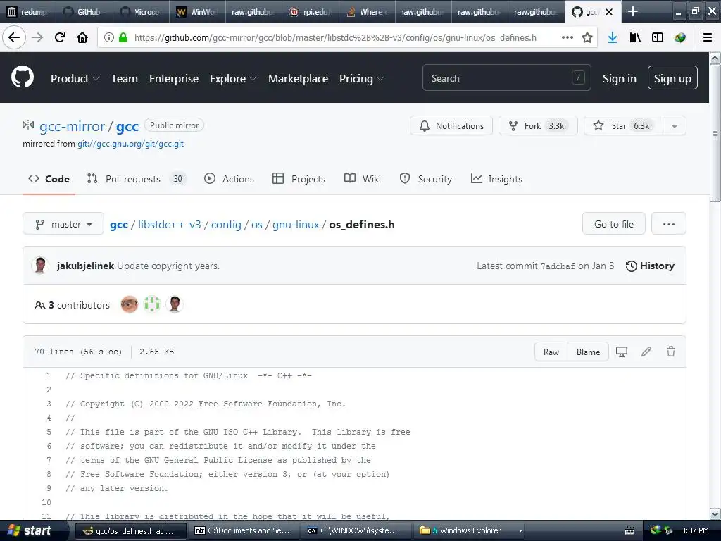Focus the GitHub search field
Image resolution: width=721 pixels, height=541 pixels.
507,77
